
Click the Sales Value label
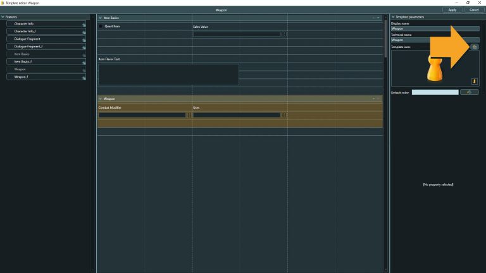click(201, 27)
